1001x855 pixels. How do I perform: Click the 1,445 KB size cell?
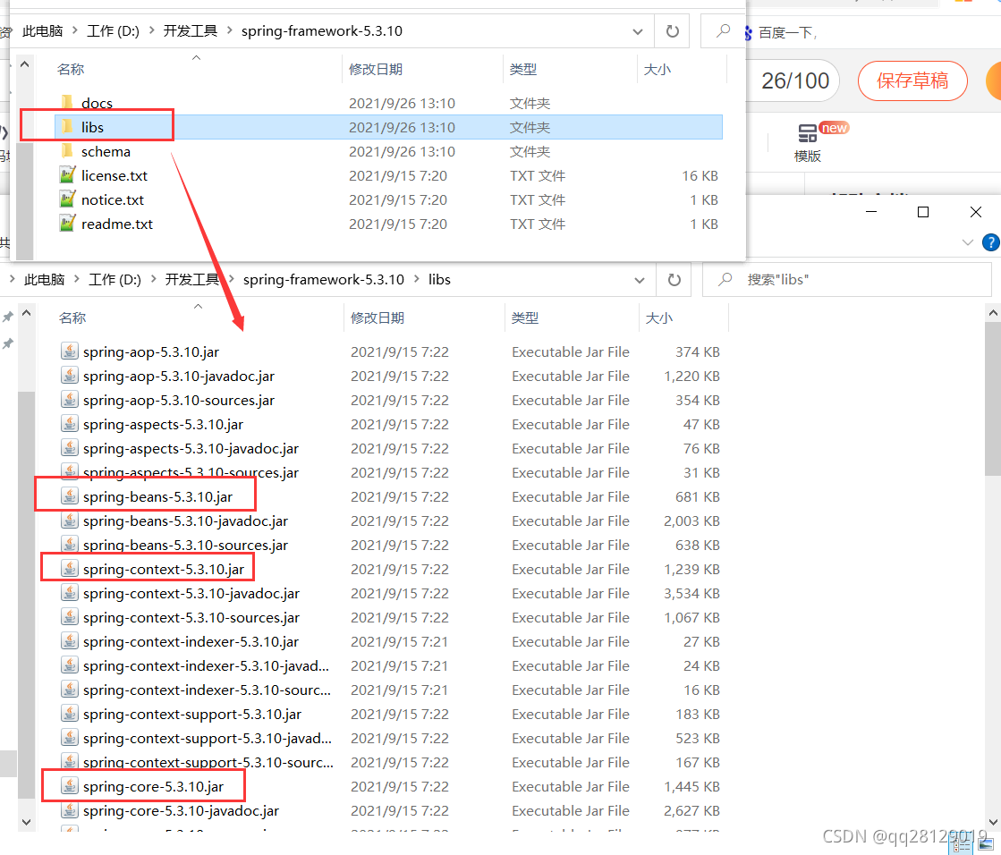[x=691, y=786]
